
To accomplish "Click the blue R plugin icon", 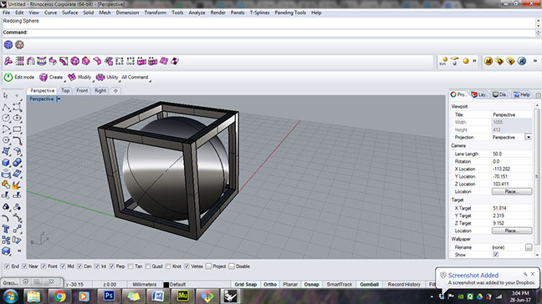I will point(522,61).
